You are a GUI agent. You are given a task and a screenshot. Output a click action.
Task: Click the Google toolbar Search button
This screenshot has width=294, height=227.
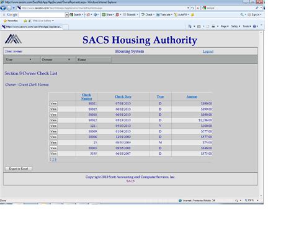[76, 15]
